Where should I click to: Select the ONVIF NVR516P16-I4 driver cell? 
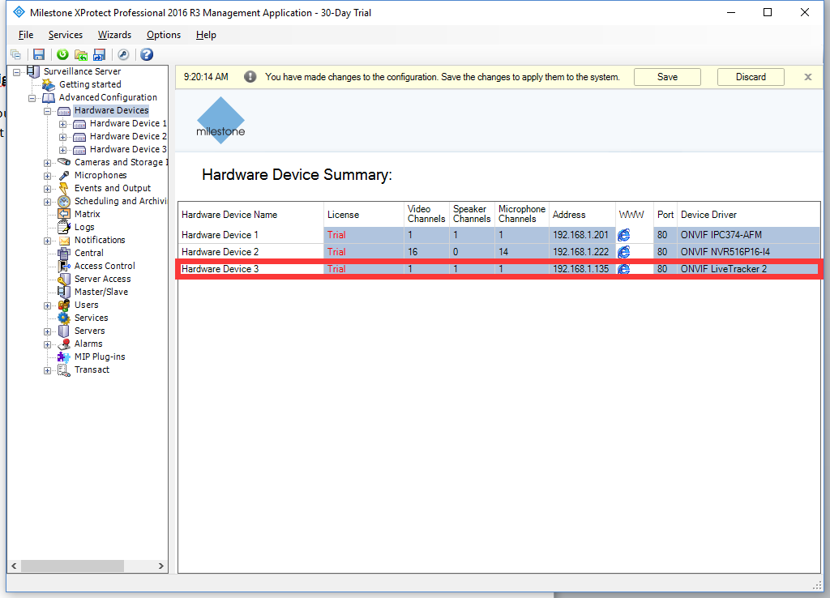click(748, 252)
